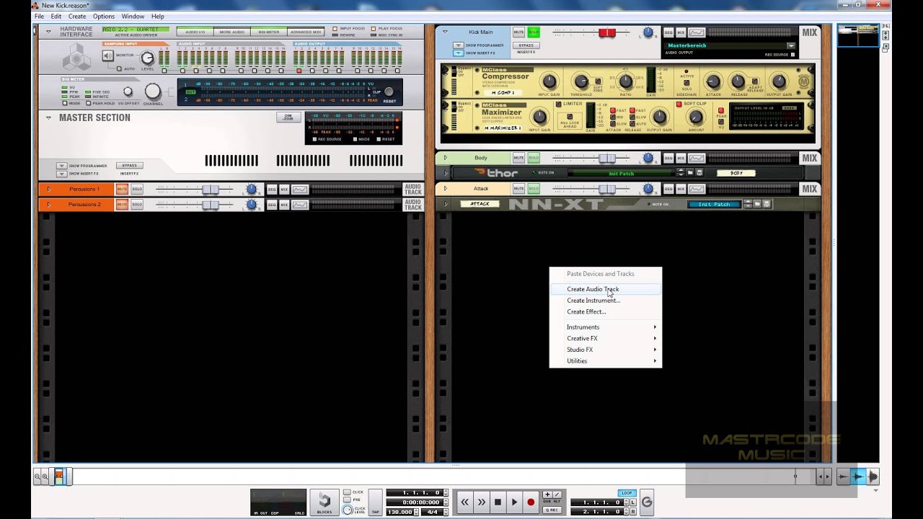Toggle the Blocks button in transport
Viewport: 923px width, 519px height.
tap(324, 502)
